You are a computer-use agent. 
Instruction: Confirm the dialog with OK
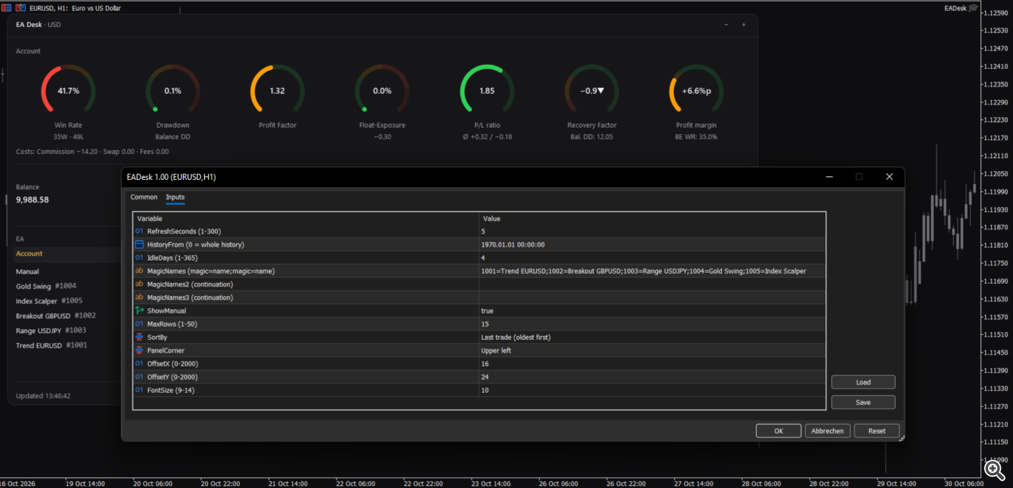click(779, 431)
